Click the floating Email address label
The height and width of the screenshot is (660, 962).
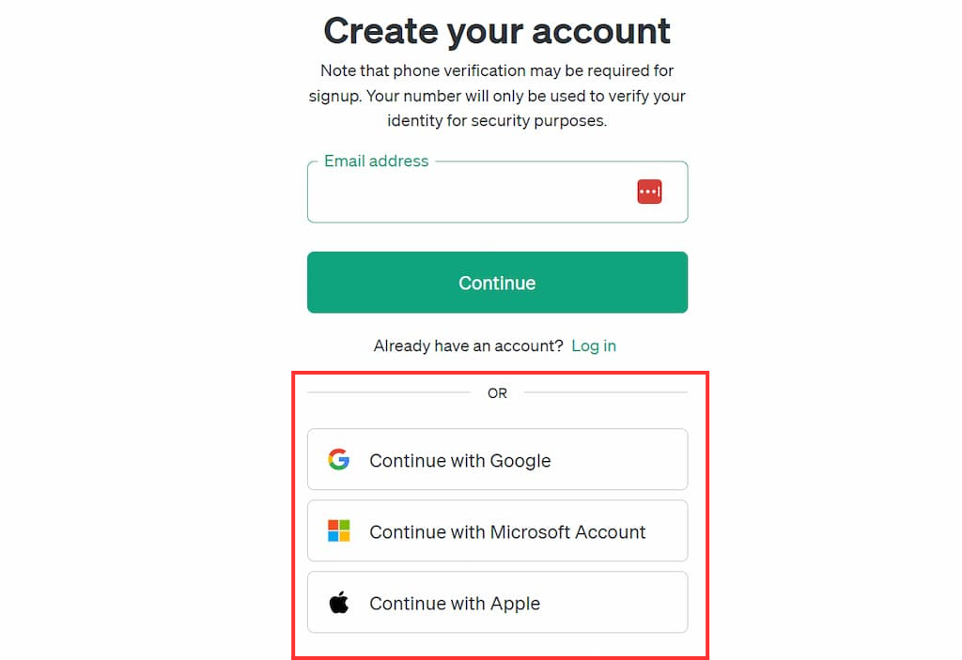point(376,161)
